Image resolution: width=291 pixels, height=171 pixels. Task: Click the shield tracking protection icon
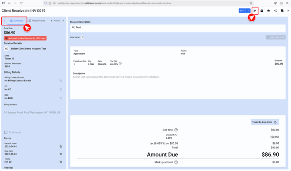46,3
